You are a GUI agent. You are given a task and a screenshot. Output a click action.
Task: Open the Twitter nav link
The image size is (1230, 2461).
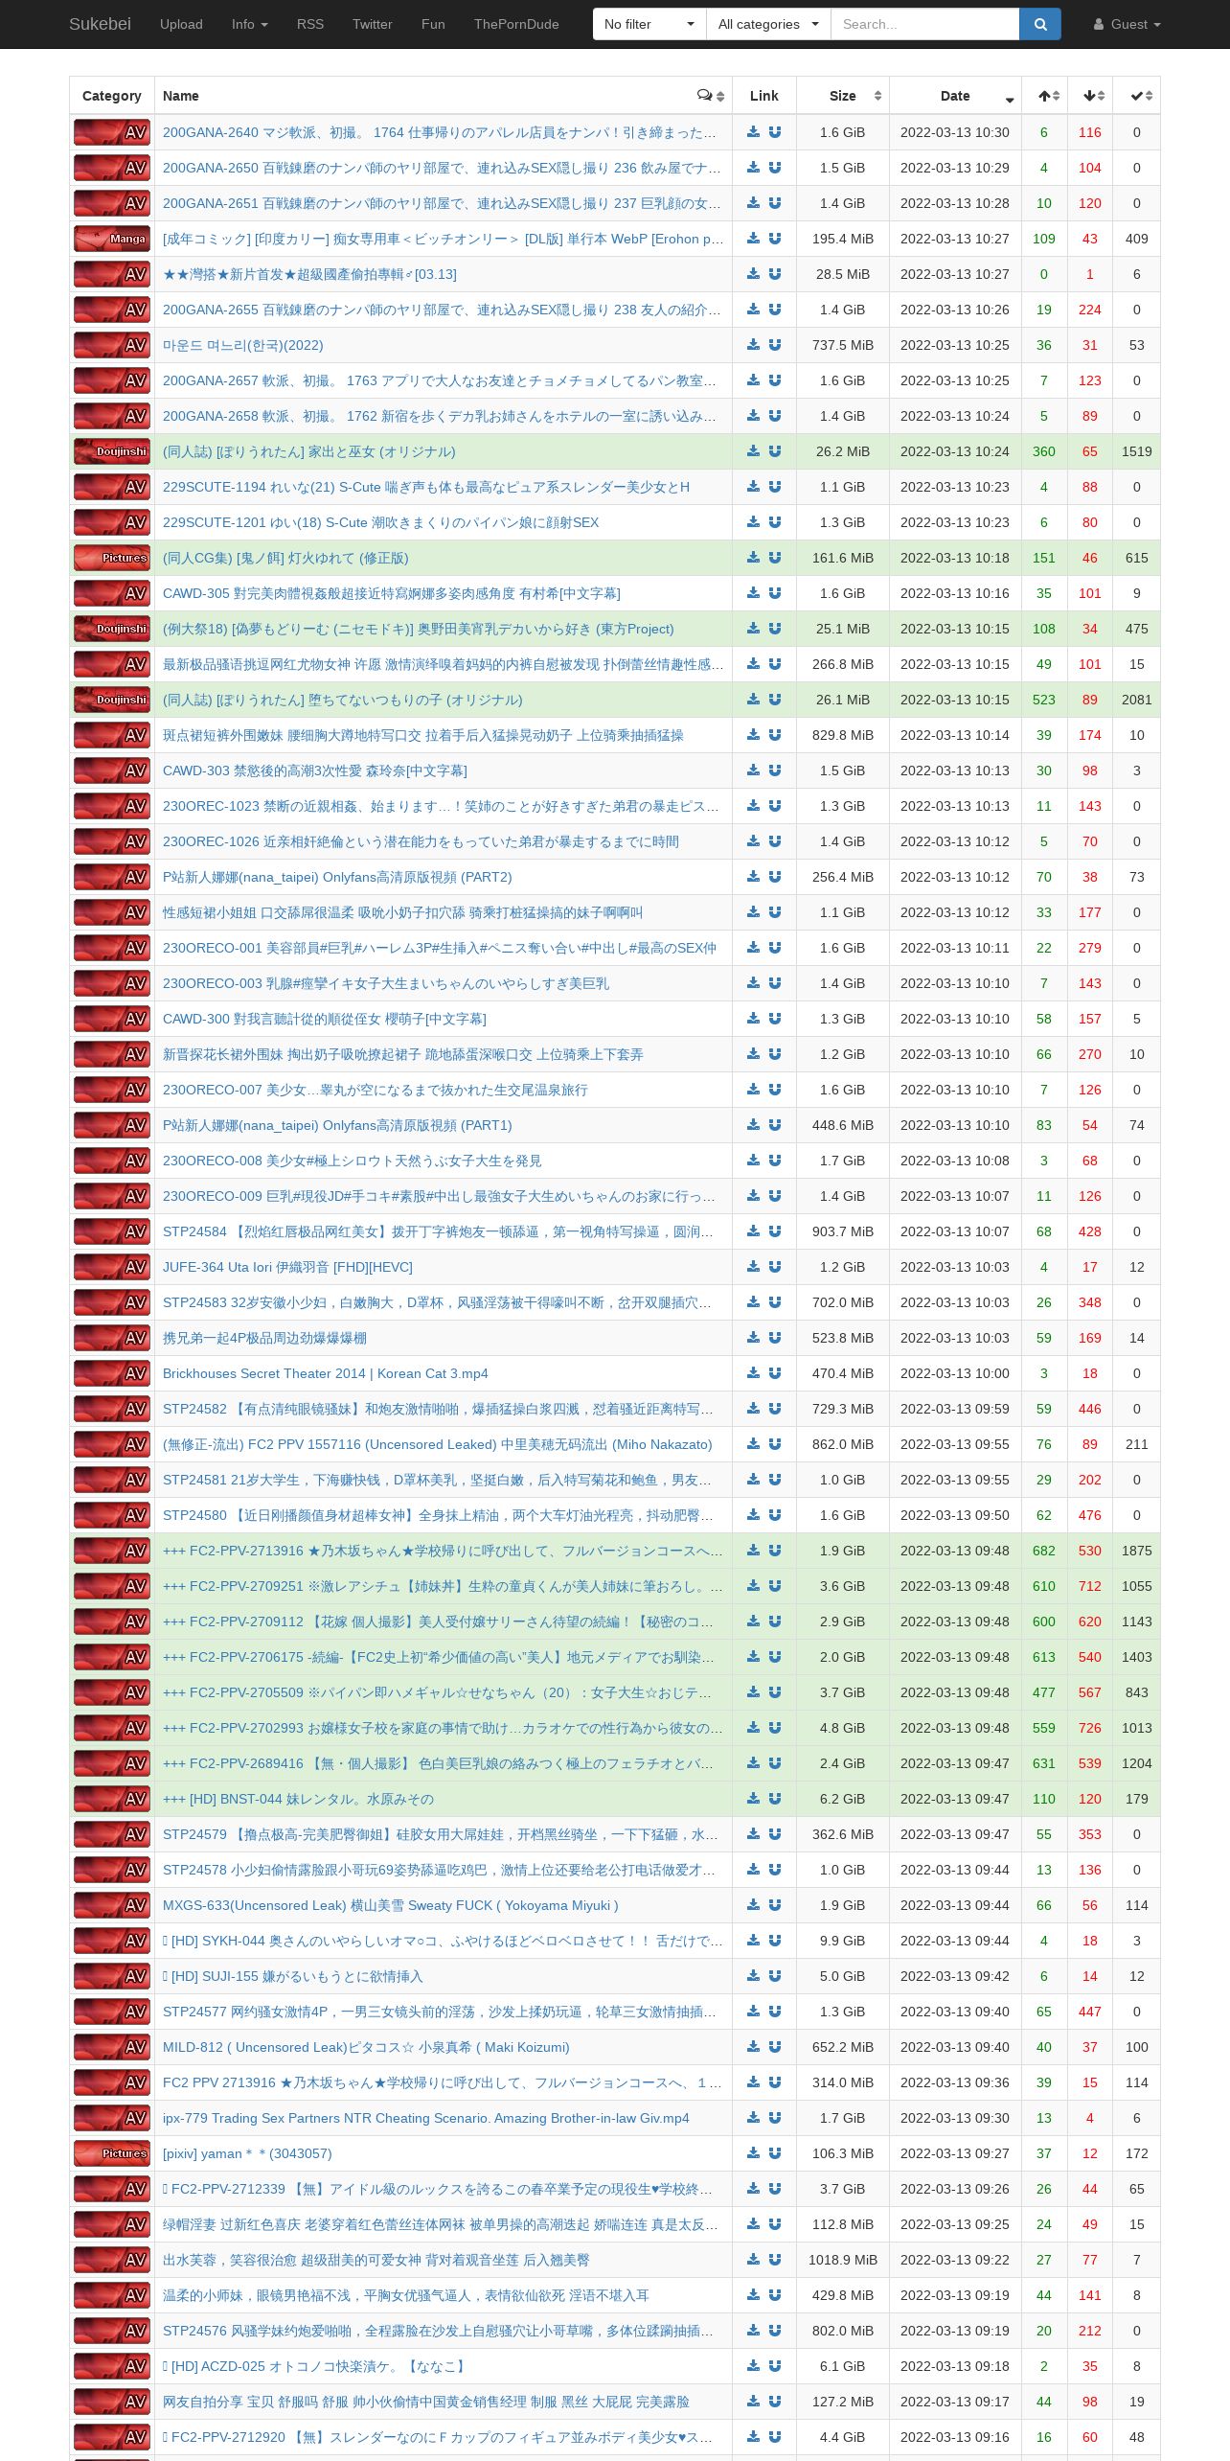(x=373, y=24)
